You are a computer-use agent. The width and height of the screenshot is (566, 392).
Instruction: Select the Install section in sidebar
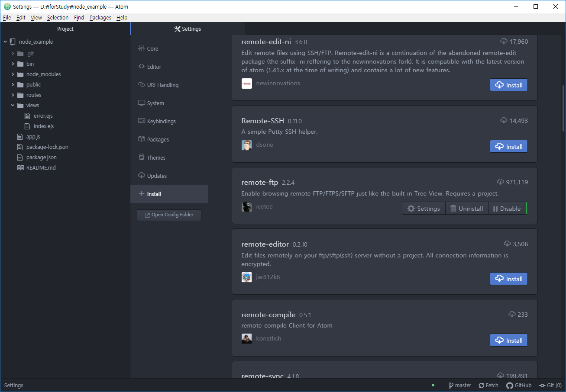pos(169,194)
